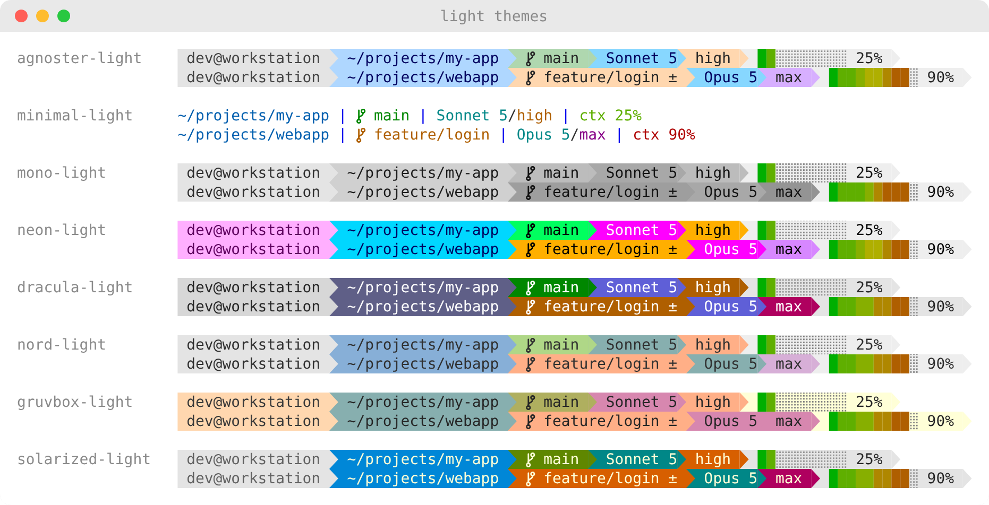Click the git branch icon before main in agnoster-light
989x505 pixels.
530,58
